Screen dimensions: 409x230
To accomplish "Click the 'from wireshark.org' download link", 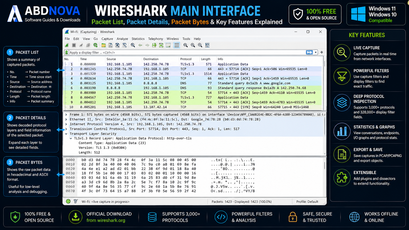I will point(106,220).
